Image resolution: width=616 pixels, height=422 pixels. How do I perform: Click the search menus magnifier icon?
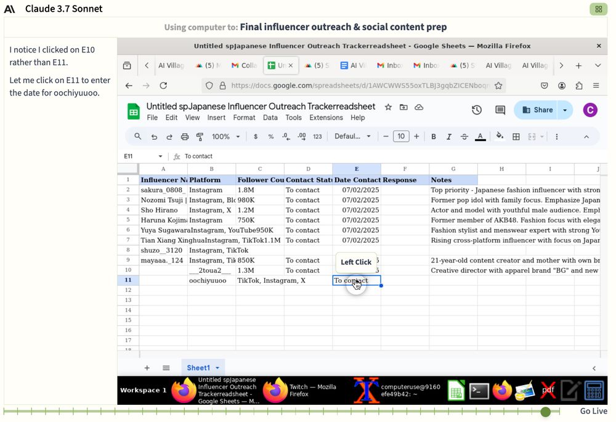[x=137, y=136]
